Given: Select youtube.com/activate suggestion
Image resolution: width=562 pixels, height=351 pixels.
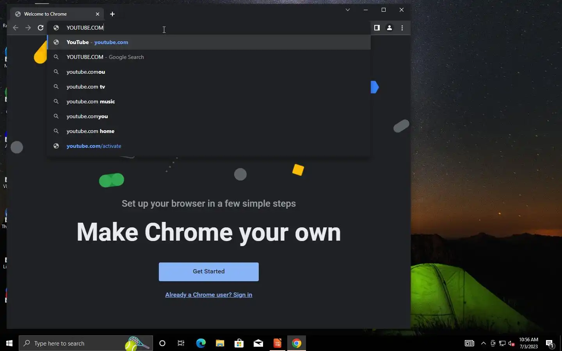Looking at the screenshot, I should pyautogui.click(x=209, y=146).
